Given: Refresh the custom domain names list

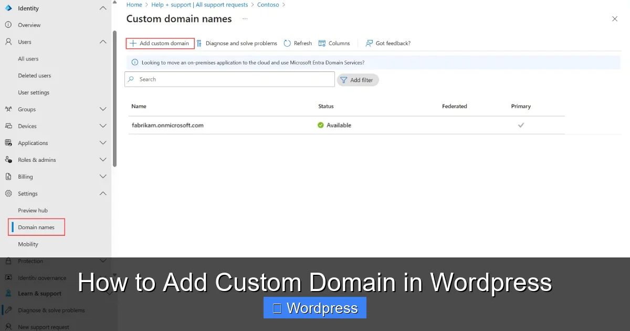Looking at the screenshot, I should pyautogui.click(x=288, y=43).
